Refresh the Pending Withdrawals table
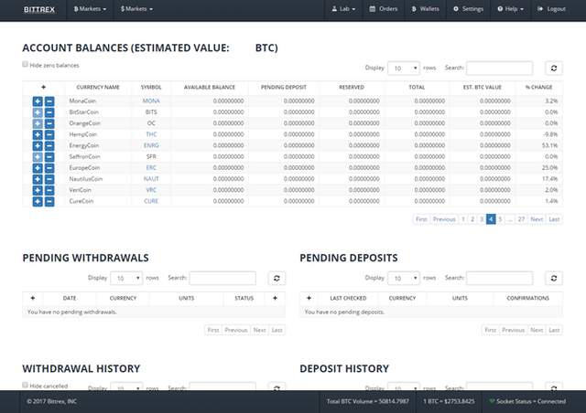The height and width of the screenshot is (413, 586). 277,279
